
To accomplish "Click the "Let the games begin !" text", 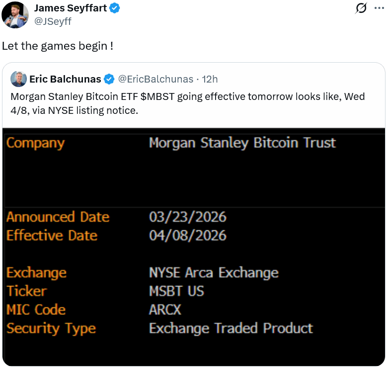I will 58,46.
